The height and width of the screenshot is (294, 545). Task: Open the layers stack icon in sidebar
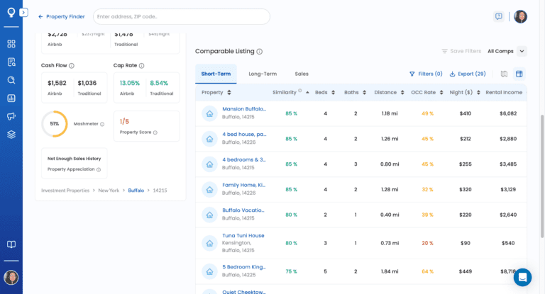point(11,134)
